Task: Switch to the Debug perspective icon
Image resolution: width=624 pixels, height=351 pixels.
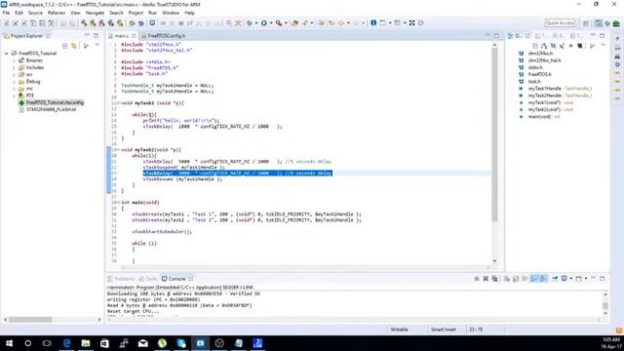Action: pyautogui.click(x=607, y=23)
